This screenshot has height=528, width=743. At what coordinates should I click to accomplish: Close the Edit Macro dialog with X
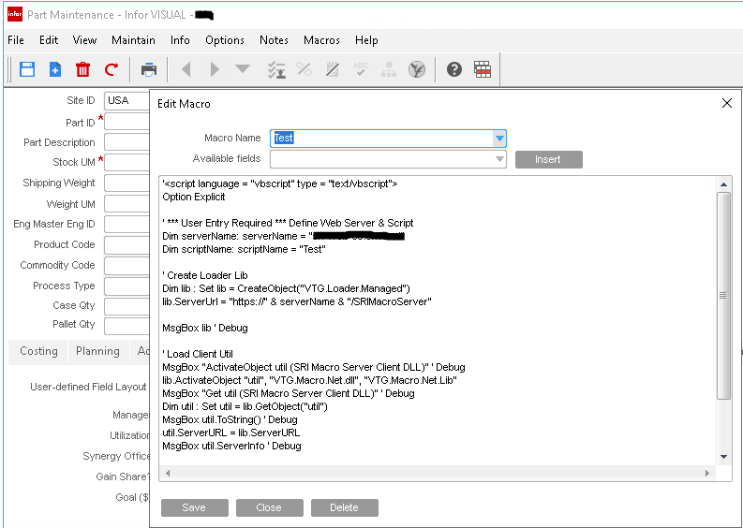[x=727, y=103]
